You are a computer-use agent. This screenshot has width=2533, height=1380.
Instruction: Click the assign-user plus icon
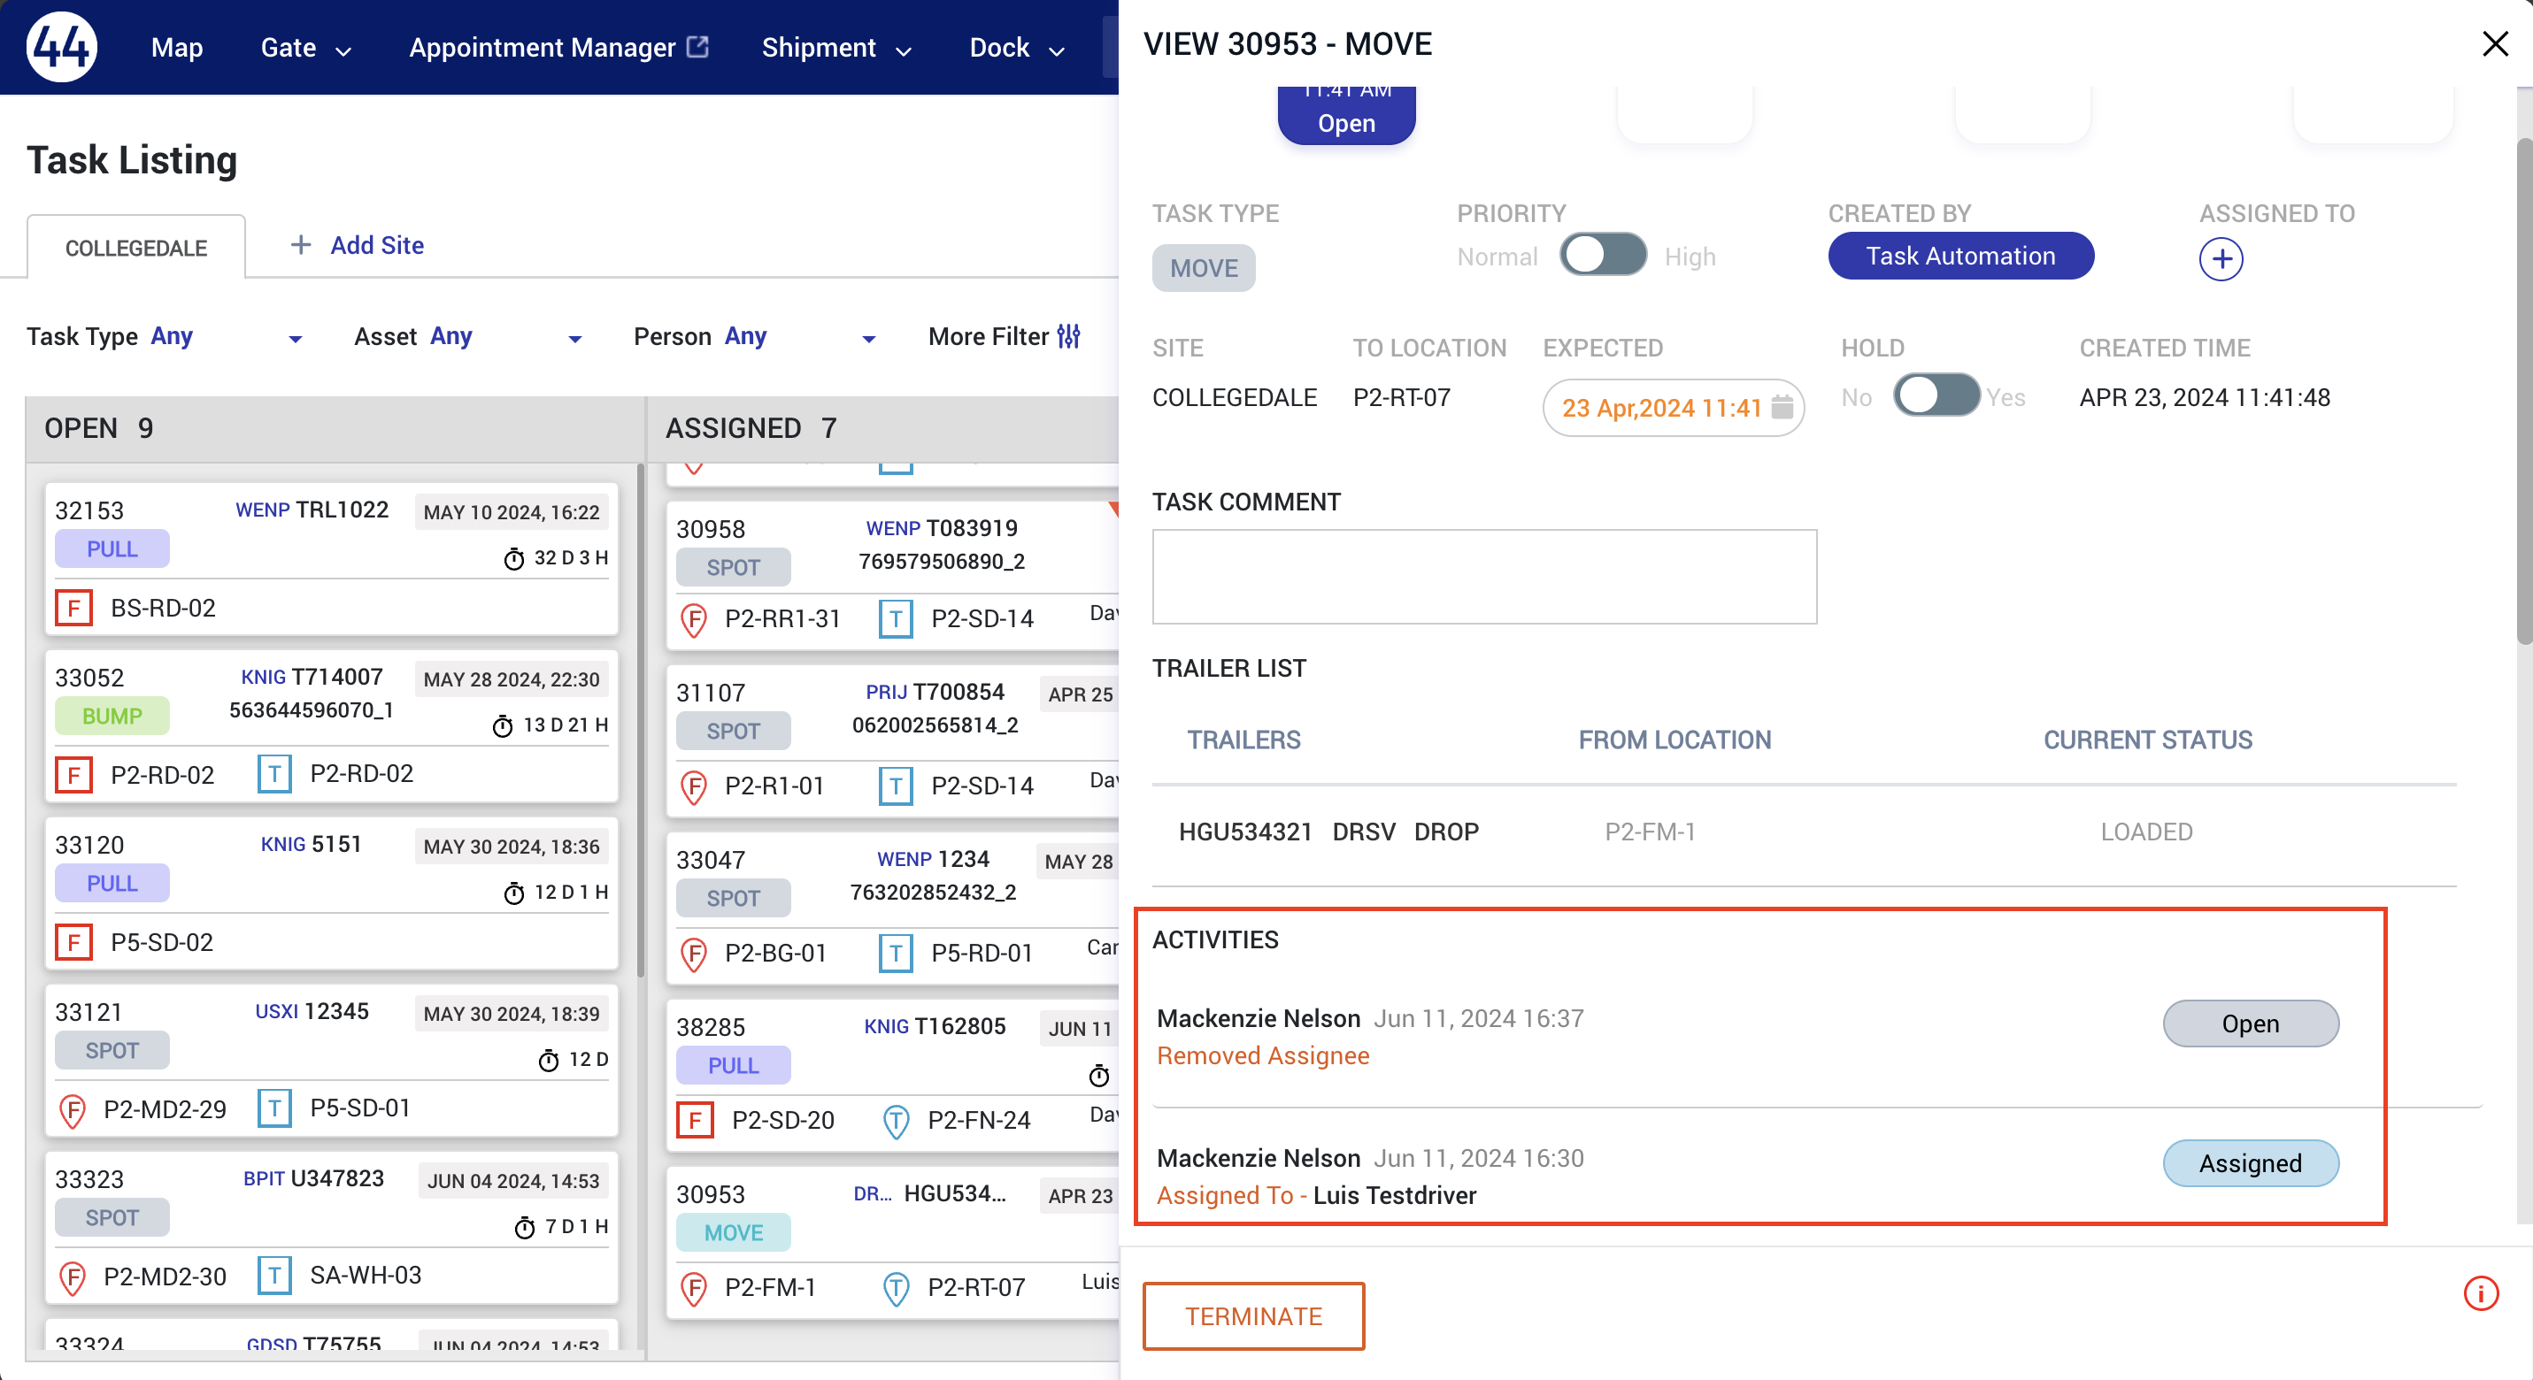tap(2221, 259)
